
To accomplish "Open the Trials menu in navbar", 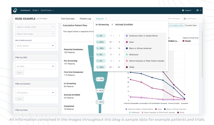I will (36, 10).
